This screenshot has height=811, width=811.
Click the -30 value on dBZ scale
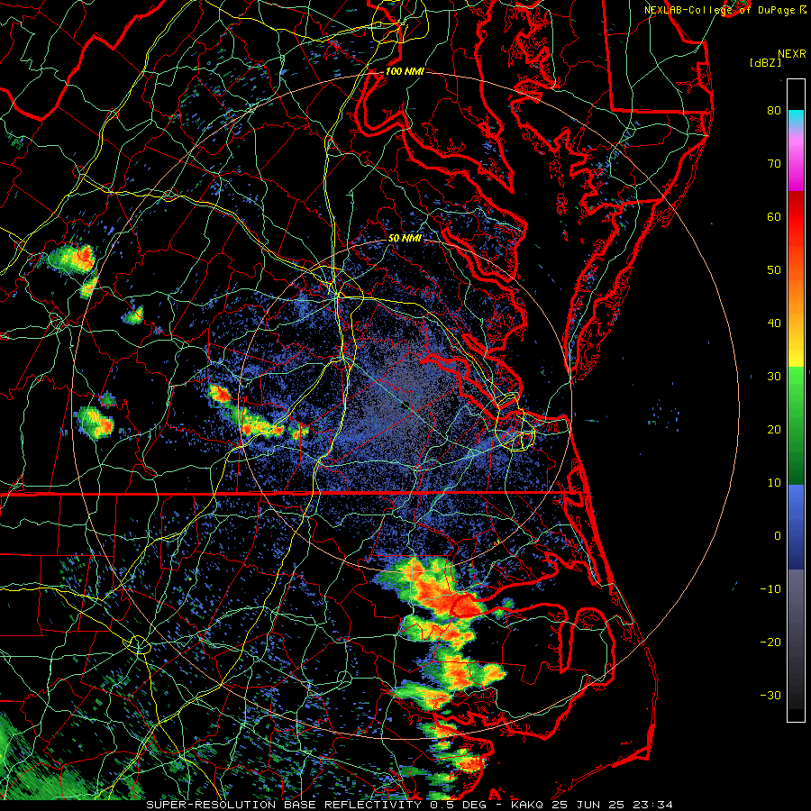pyautogui.click(x=770, y=695)
